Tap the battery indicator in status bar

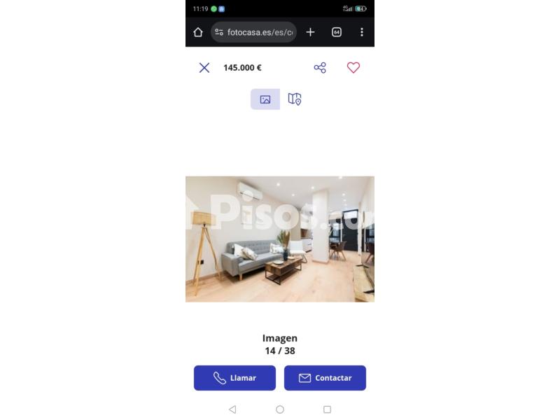(360, 8)
